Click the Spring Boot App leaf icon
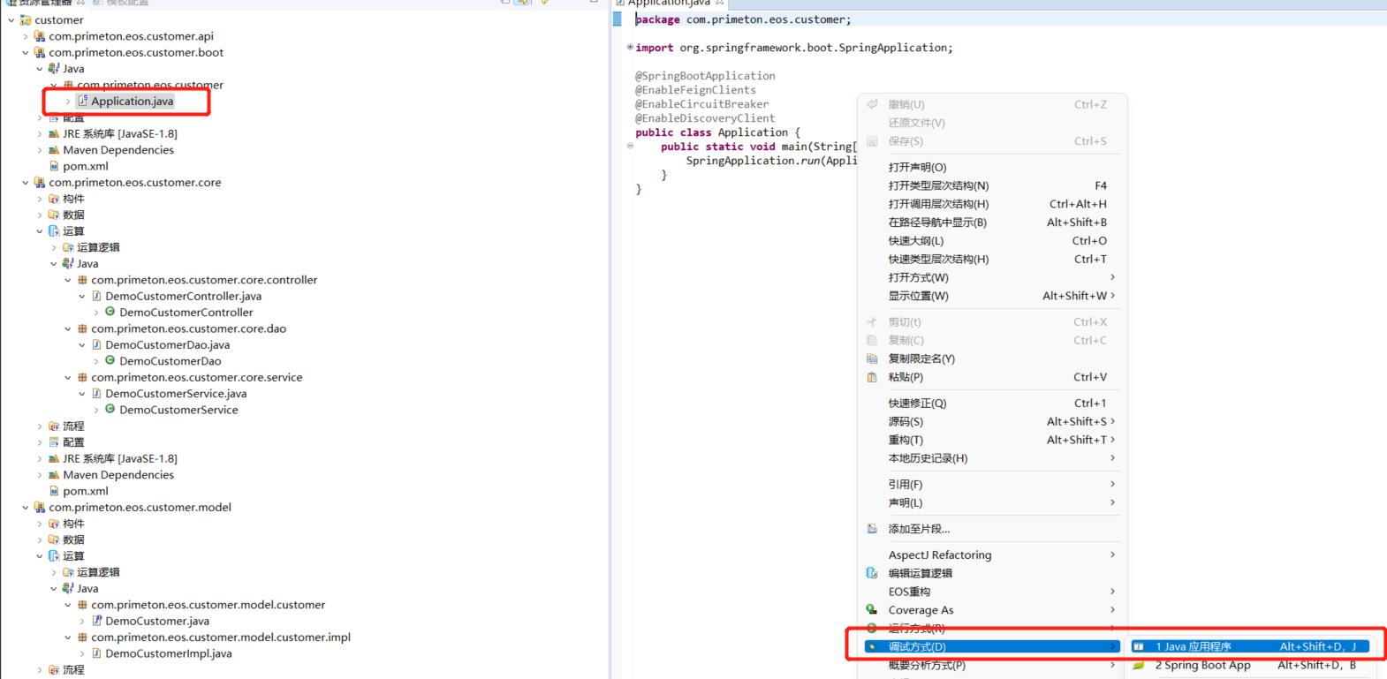 tap(1139, 665)
